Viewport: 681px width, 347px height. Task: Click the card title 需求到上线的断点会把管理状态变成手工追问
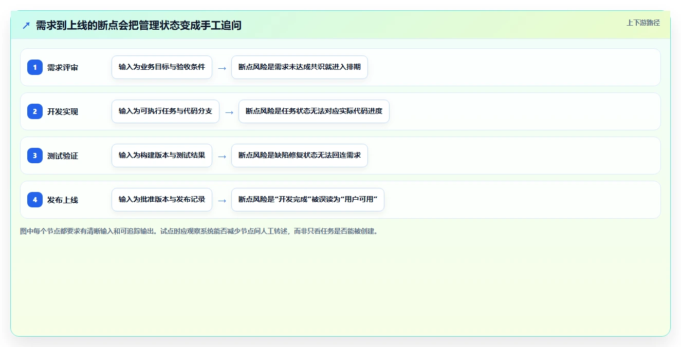pos(139,25)
